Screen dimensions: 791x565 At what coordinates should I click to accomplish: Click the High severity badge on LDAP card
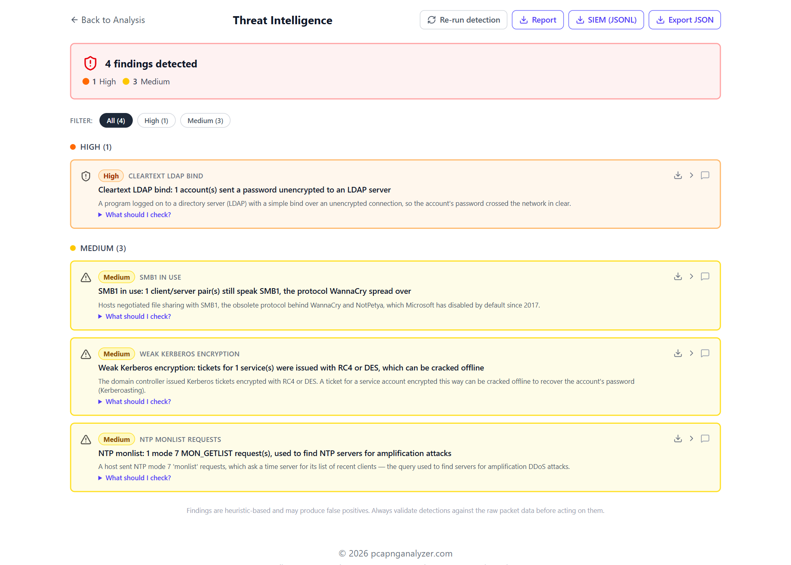click(111, 176)
